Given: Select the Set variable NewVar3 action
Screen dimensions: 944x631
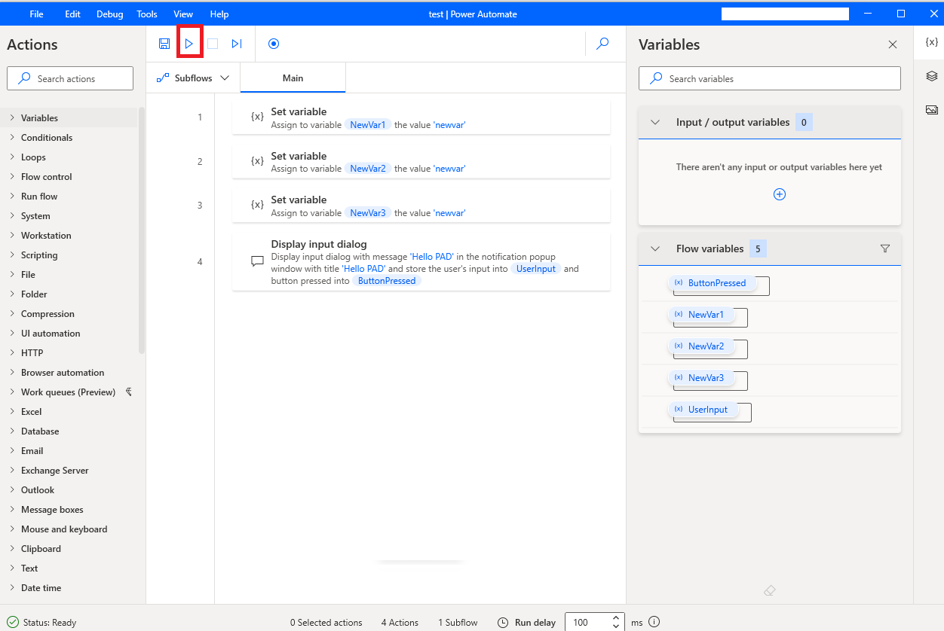Looking at the screenshot, I should point(421,206).
